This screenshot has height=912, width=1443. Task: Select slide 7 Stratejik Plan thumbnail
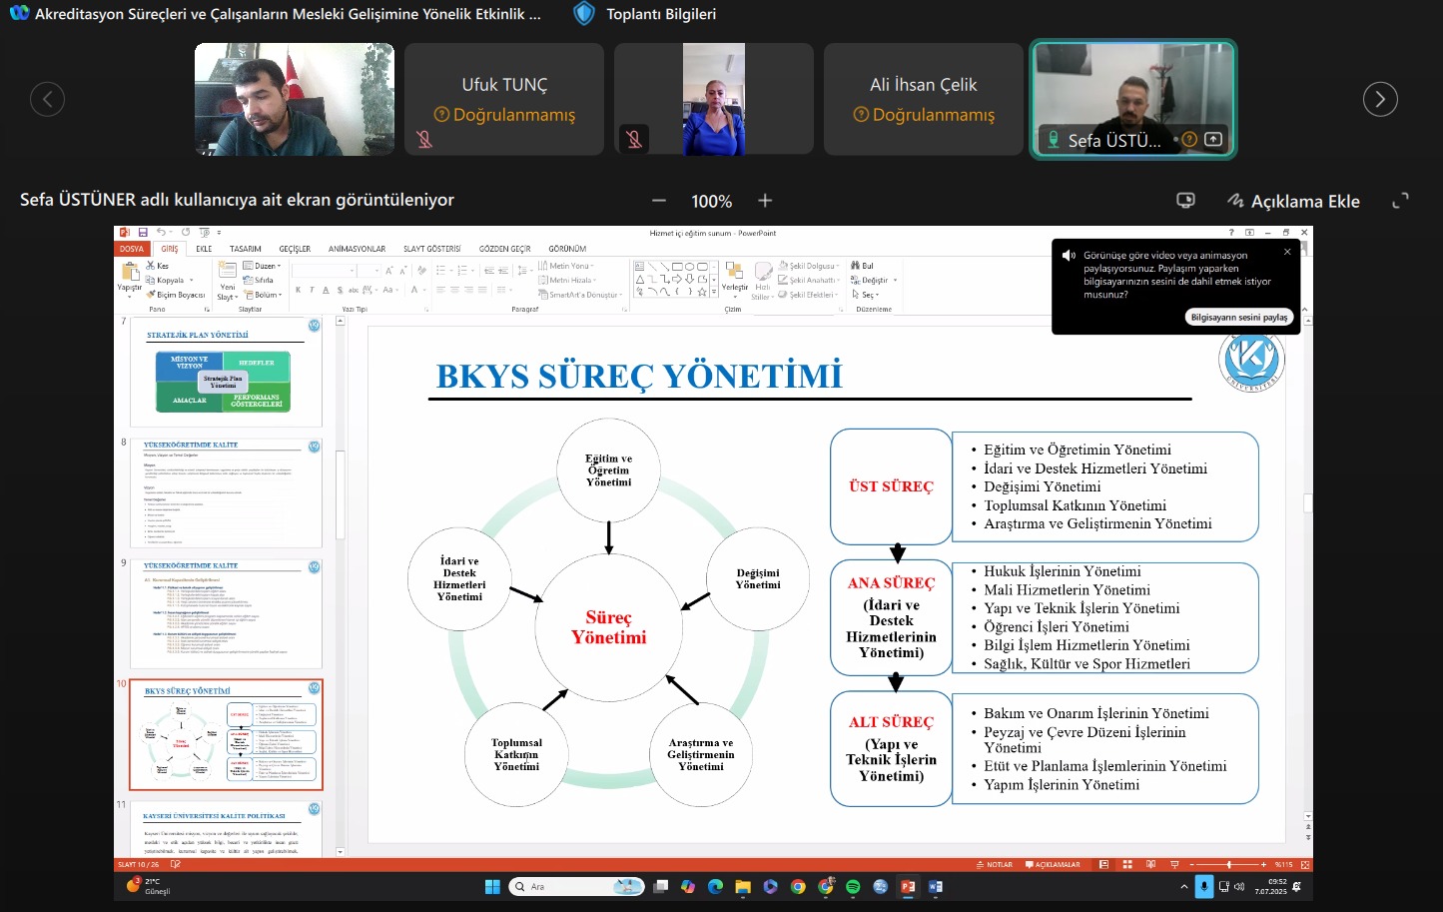point(227,373)
